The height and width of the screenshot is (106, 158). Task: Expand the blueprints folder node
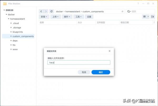11,32
